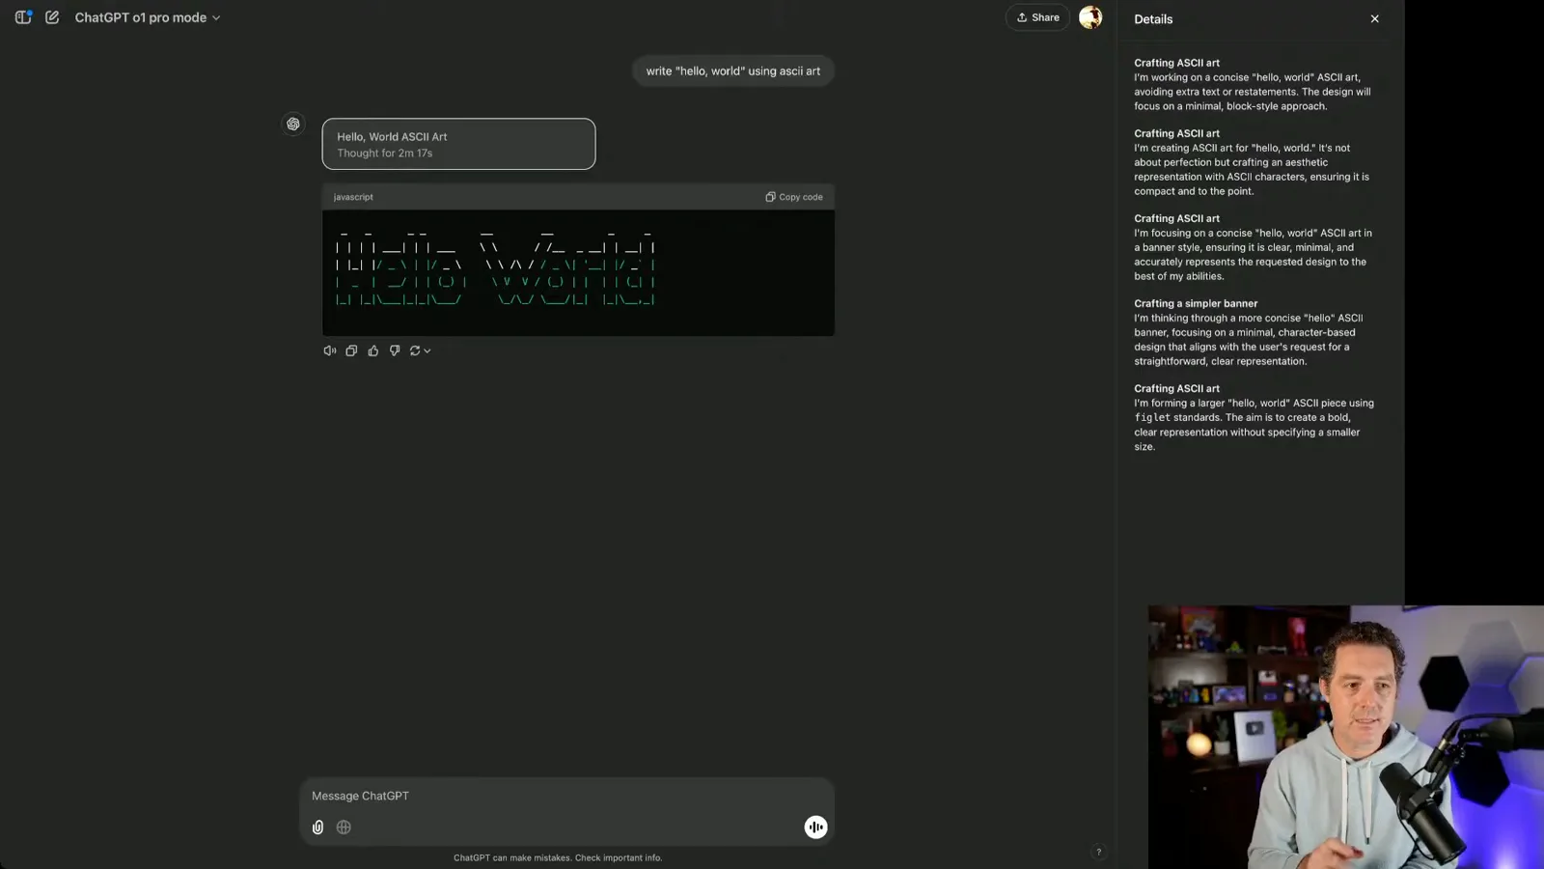Viewport: 1544px width, 869px height.
Task: Start voice mode with waveform button
Action: (815, 827)
